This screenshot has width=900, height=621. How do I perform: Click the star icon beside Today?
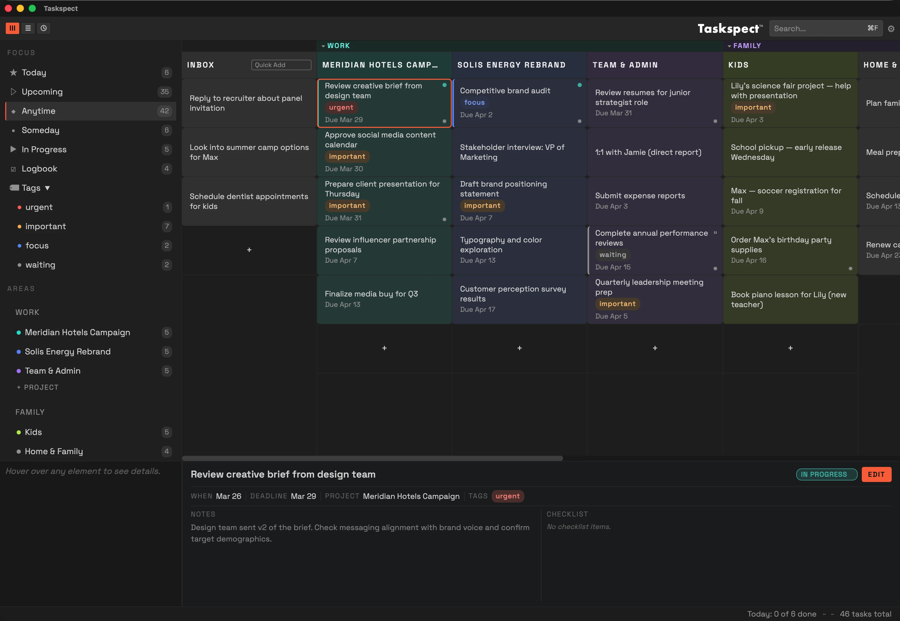[13, 72]
